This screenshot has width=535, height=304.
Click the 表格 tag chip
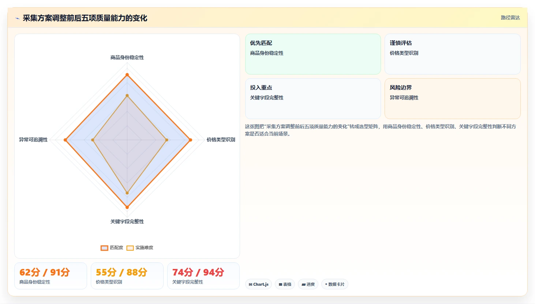pyautogui.click(x=285, y=284)
